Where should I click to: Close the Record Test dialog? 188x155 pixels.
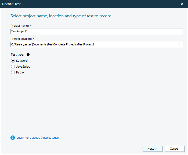(x=182, y=4)
